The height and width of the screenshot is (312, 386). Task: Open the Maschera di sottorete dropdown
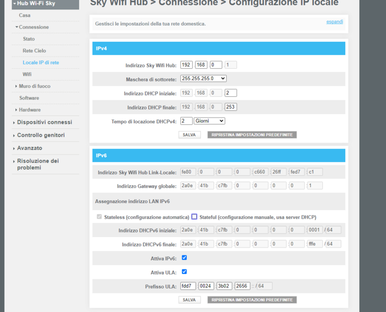[x=203, y=79]
